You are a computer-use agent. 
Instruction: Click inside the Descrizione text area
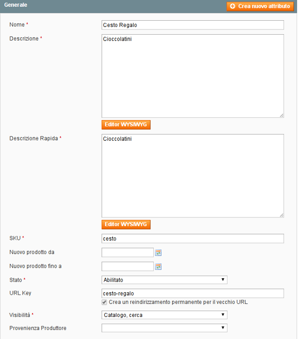[x=192, y=76]
